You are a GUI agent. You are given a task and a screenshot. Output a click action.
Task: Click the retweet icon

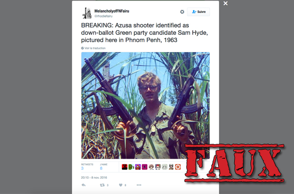click(x=102, y=185)
